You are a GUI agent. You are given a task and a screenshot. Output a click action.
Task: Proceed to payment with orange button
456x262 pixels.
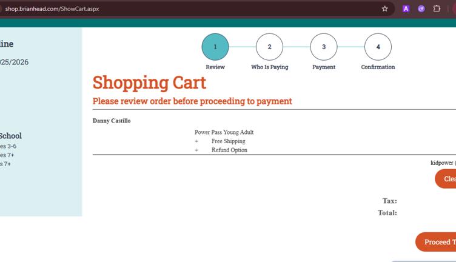click(x=435, y=242)
